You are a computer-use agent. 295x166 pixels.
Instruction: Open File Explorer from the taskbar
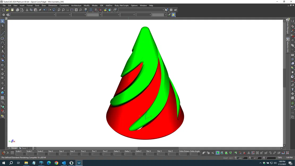(x=26, y=163)
